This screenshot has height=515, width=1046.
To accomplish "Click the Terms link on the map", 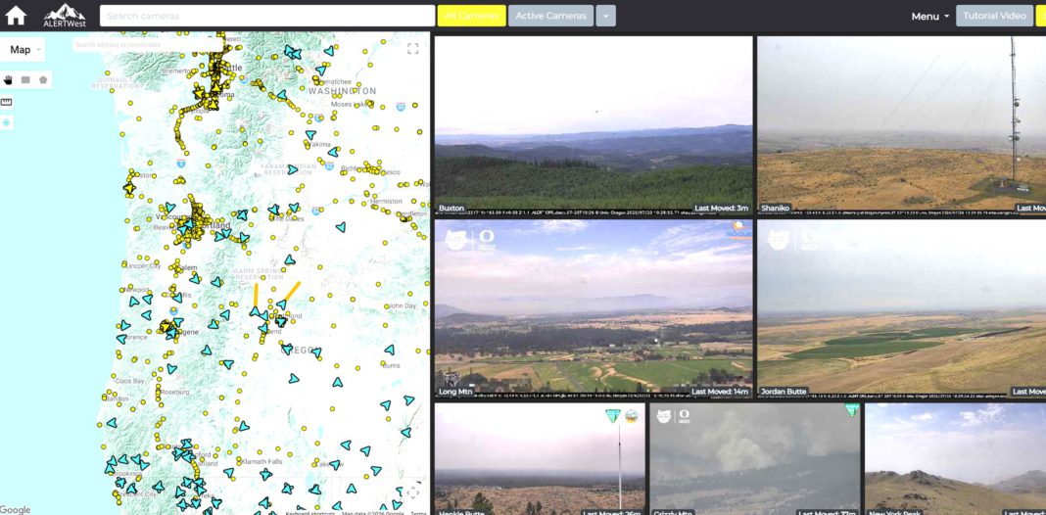I will pyautogui.click(x=418, y=513).
